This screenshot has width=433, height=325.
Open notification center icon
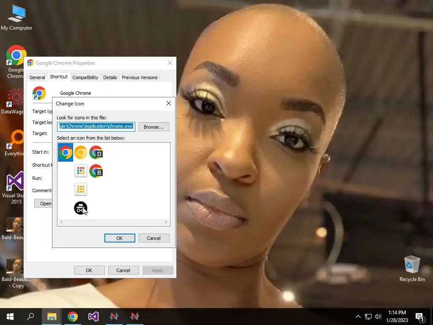click(420, 317)
